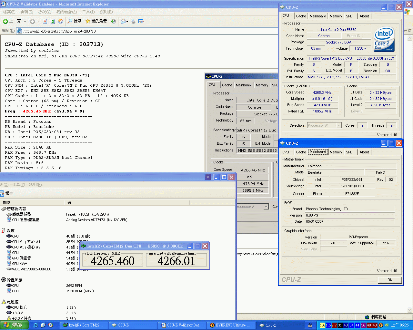Select Cache tab in lower CPU-Z Mainboard window
This screenshot has width=413, height=330.
[301, 152]
